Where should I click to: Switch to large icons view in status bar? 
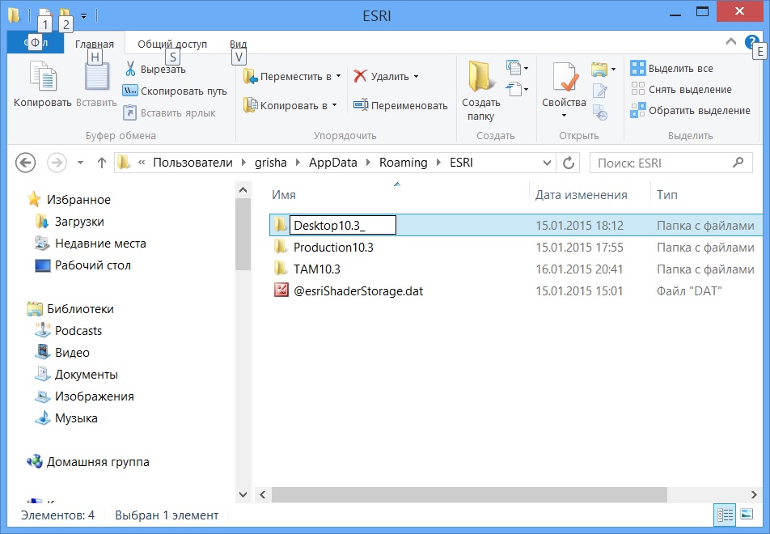click(747, 515)
